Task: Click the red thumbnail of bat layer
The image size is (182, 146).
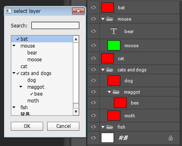Action: 108,8
